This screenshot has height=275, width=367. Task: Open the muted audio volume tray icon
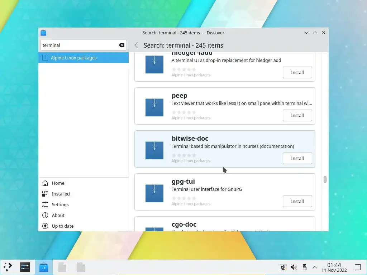(294, 267)
